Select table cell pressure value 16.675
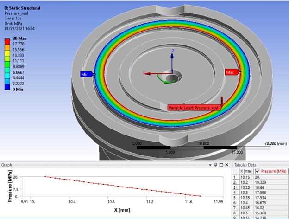289x219 pixels. tap(271, 203)
